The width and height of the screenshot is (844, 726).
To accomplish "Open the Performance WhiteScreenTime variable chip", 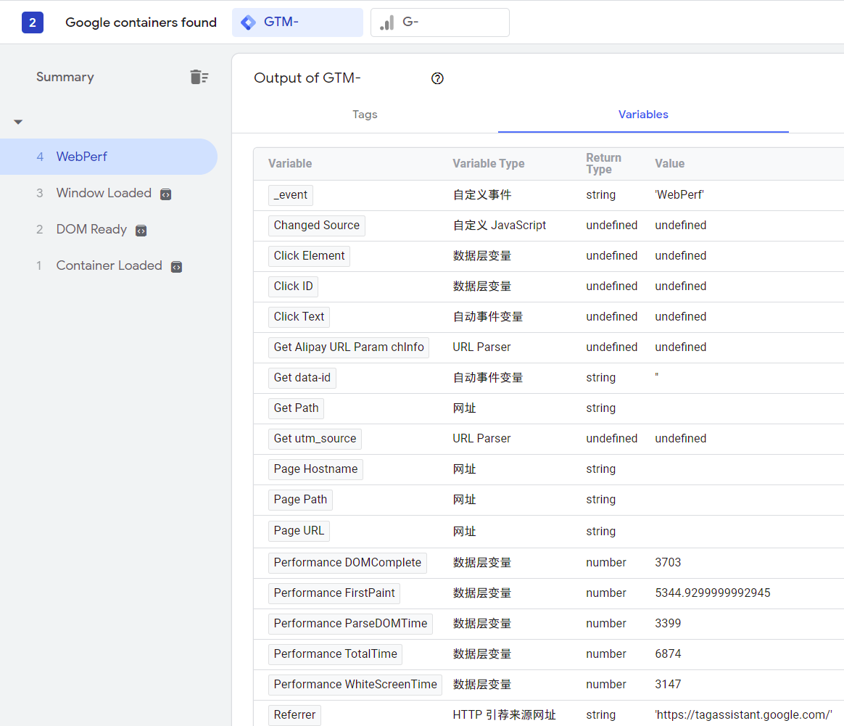I will click(355, 685).
